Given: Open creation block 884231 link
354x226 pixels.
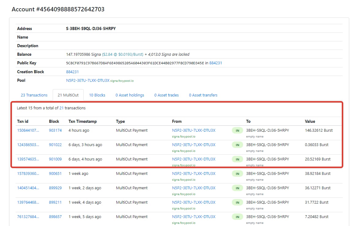Looking at the screenshot, I should tap(72, 72).
